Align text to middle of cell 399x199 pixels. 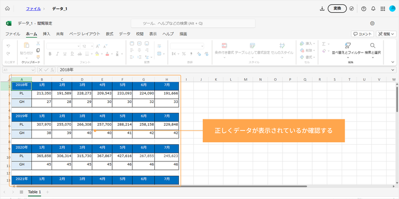pos(139,44)
